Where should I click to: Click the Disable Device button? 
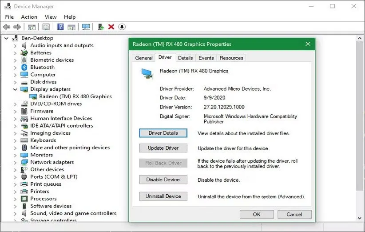[x=163, y=180]
